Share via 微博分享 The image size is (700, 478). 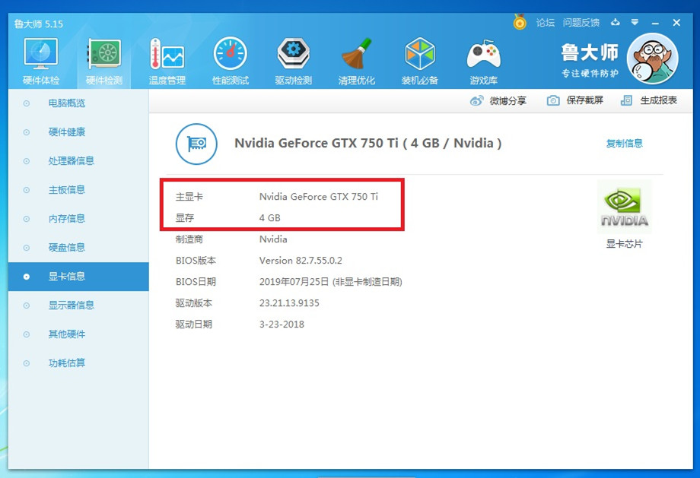pos(498,101)
